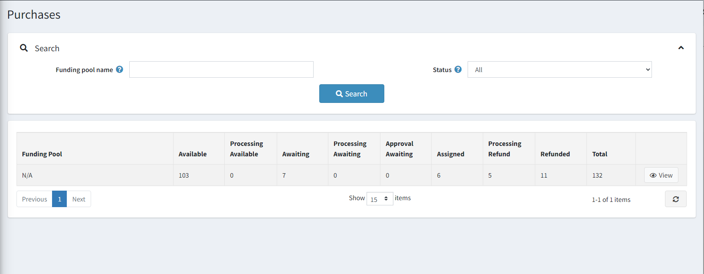Click the Approval Awaiting column header
The width and height of the screenshot is (704, 274).
(x=399, y=149)
